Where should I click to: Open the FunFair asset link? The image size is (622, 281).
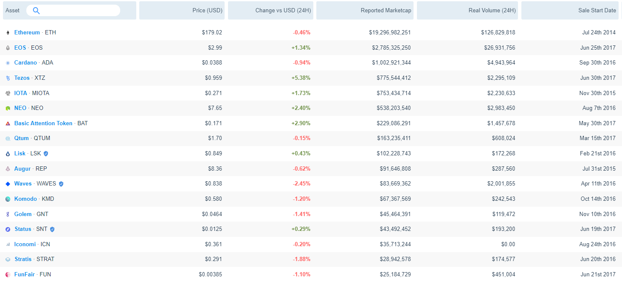(x=25, y=274)
